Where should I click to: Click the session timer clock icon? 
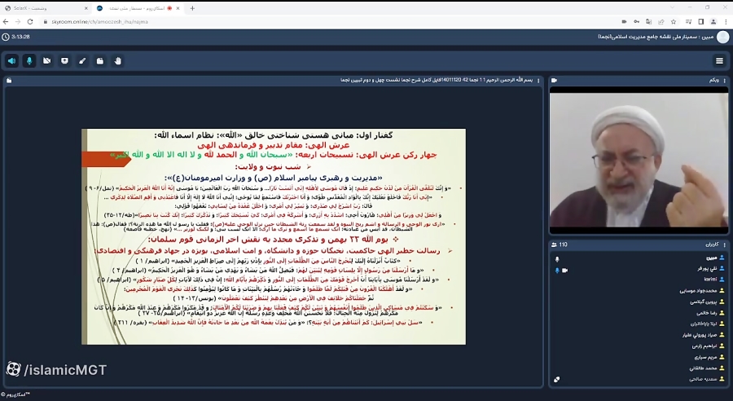pyautogui.click(x=5, y=37)
